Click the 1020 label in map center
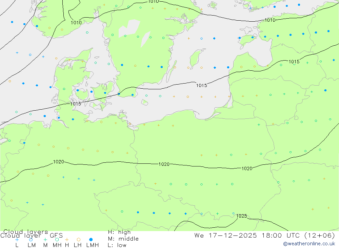This screenshot has height=248, width=339. [x=164, y=164]
